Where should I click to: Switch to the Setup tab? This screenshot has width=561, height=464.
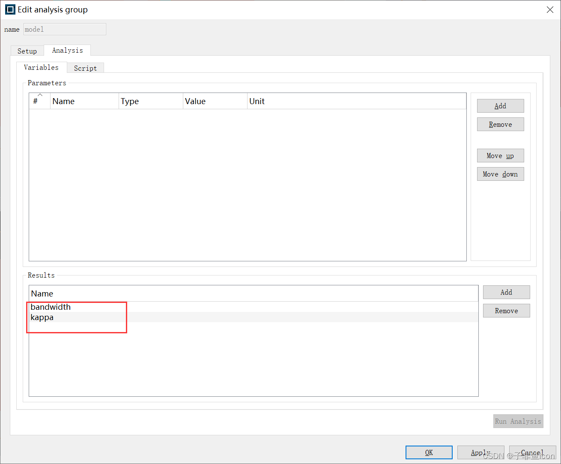click(27, 51)
